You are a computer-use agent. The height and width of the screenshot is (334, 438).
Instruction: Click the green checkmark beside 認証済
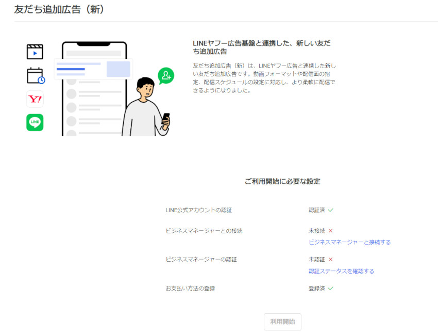tap(331, 210)
